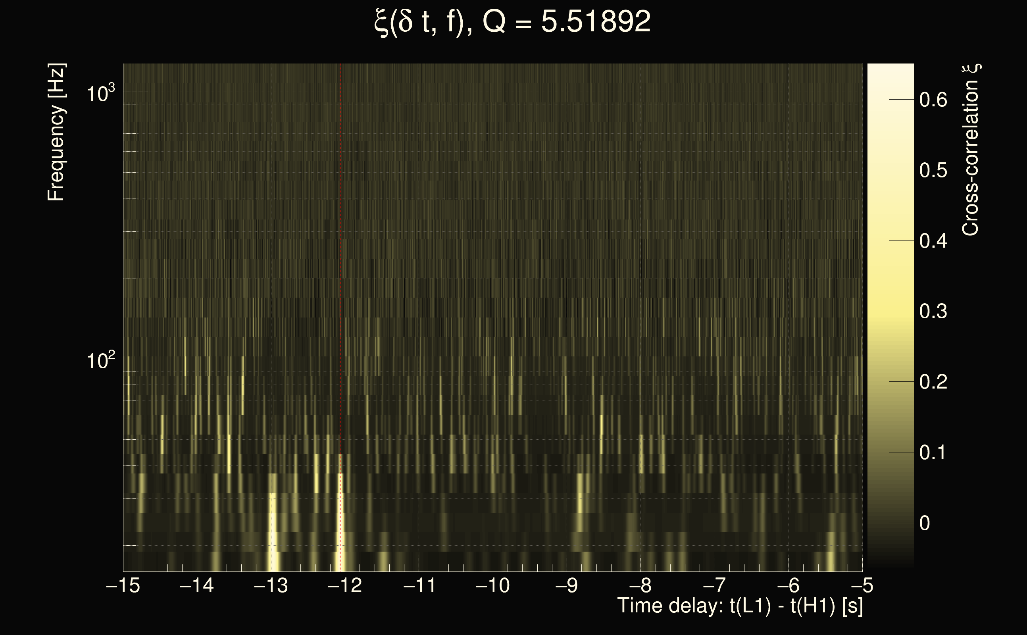Click the 0.5 tick on the colorbar
This screenshot has height=635, width=1027.
[x=933, y=171]
